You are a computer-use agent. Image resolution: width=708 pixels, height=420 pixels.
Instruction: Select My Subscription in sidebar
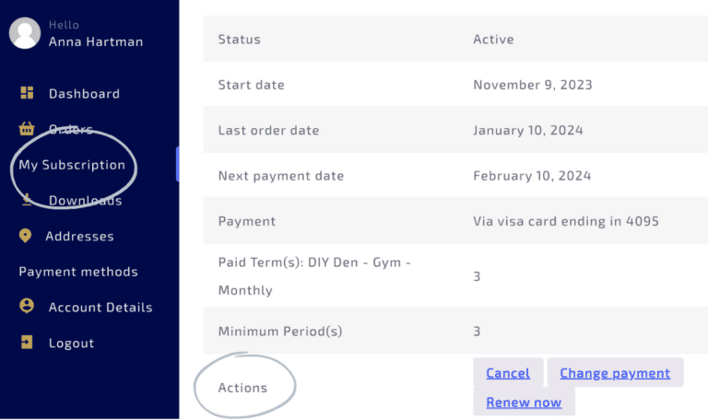click(x=72, y=165)
